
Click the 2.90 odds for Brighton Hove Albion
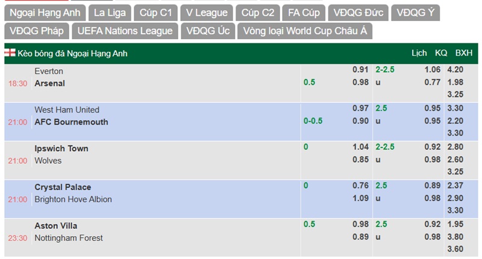point(455,198)
